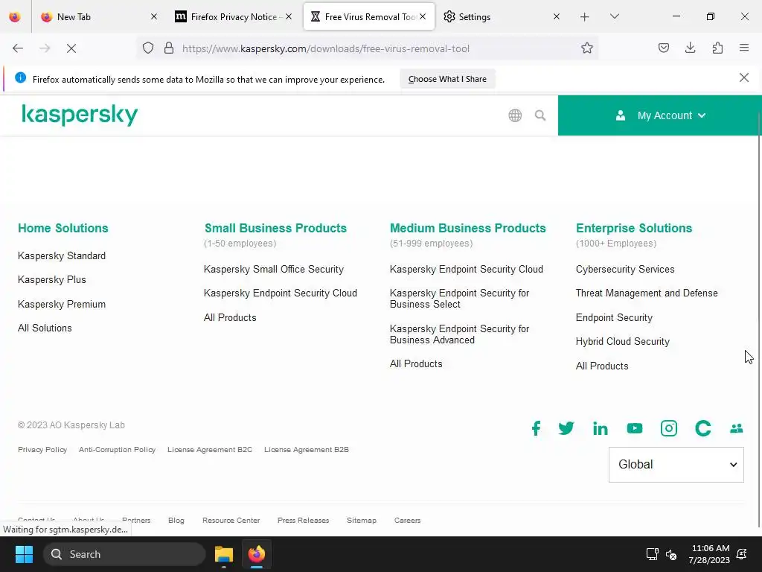
Task: Open Kaspersky YouTube icon
Action: pyautogui.click(x=635, y=428)
